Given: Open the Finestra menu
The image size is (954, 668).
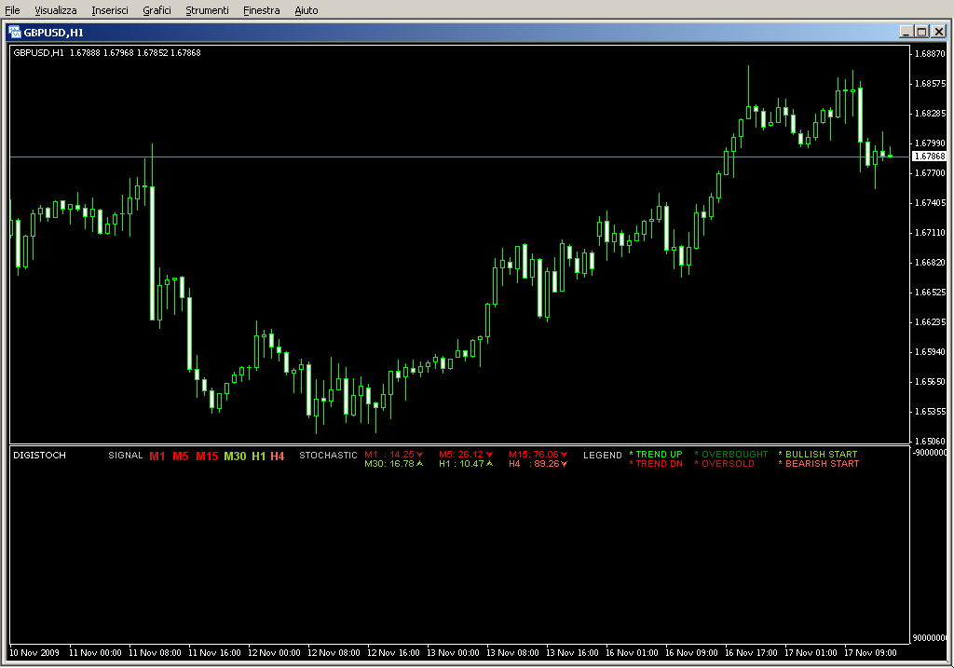Looking at the screenshot, I should point(261,10).
